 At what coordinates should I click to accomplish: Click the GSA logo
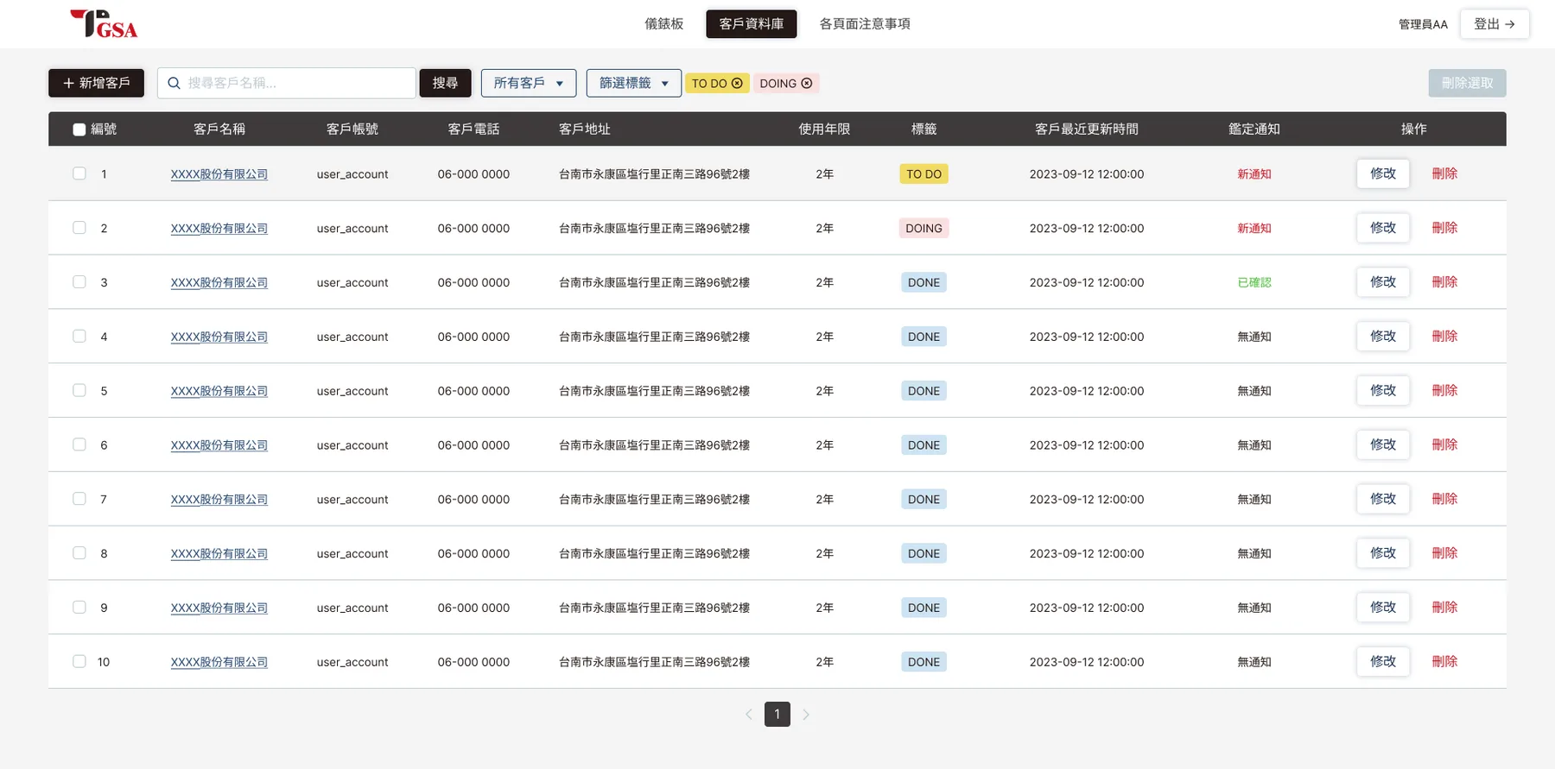click(x=104, y=23)
